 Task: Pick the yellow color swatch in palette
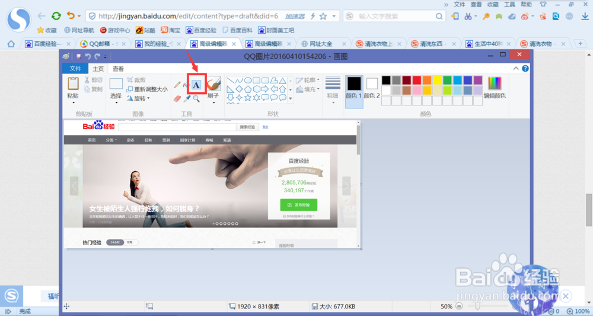coord(437,80)
